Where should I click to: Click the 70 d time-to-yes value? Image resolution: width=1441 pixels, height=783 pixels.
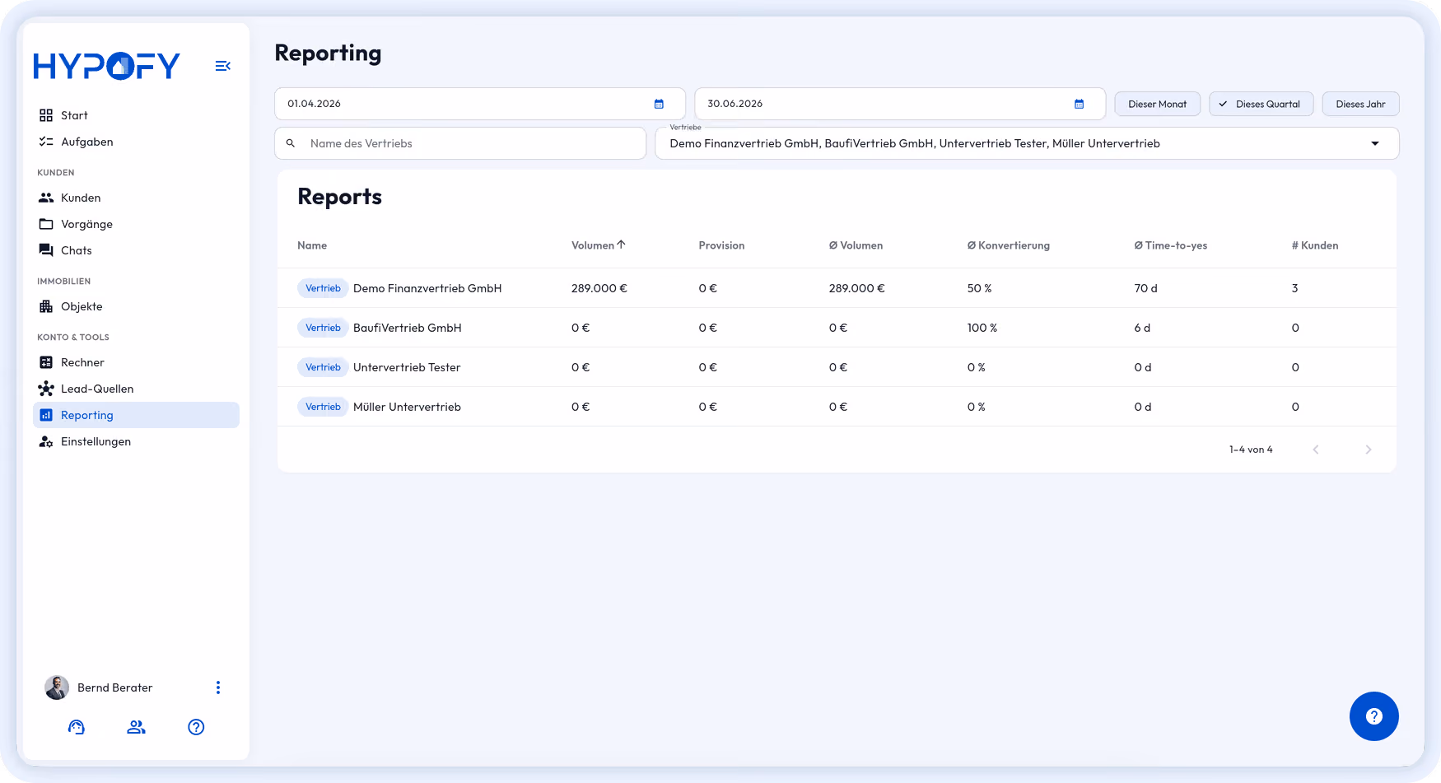[x=1145, y=288]
